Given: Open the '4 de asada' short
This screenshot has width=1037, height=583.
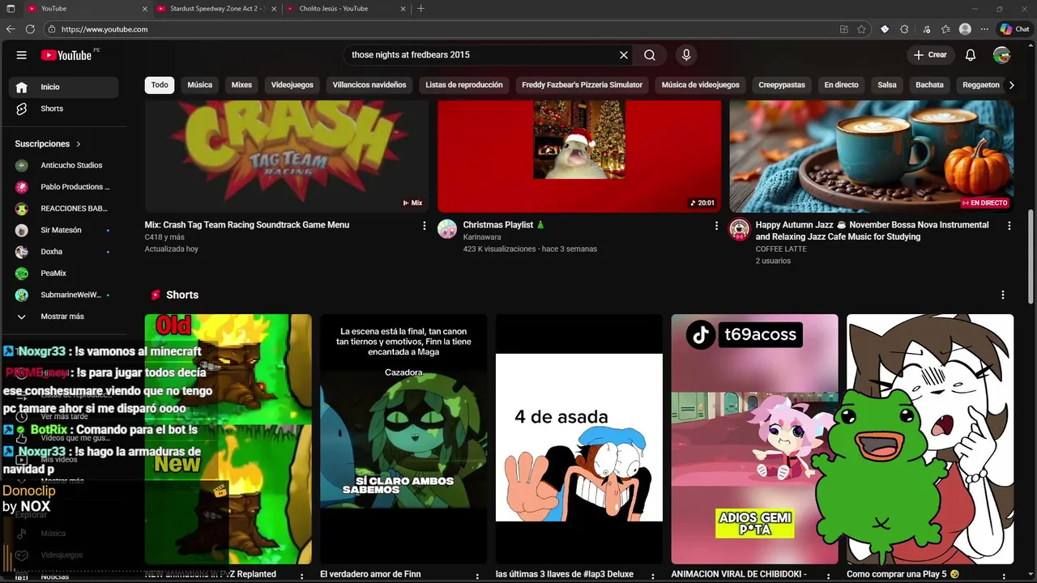Looking at the screenshot, I should tap(579, 439).
